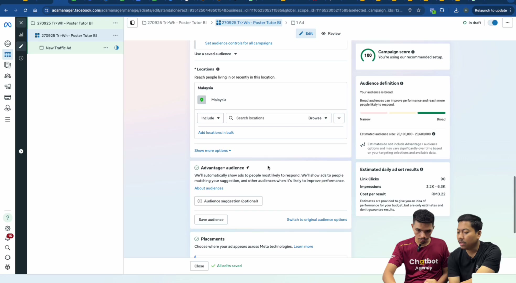Viewport: 516px width, 283px height.
Task: Open Switch to original audience options link
Action: tap(317, 220)
